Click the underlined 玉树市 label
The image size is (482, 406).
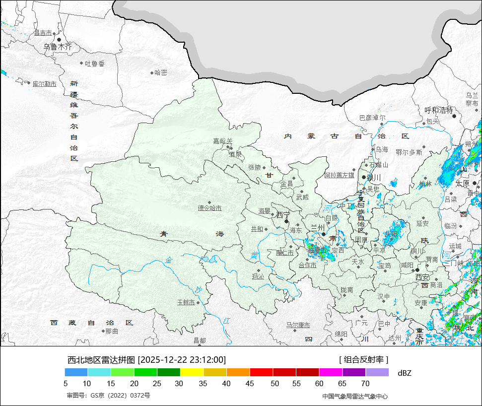(x=186, y=302)
